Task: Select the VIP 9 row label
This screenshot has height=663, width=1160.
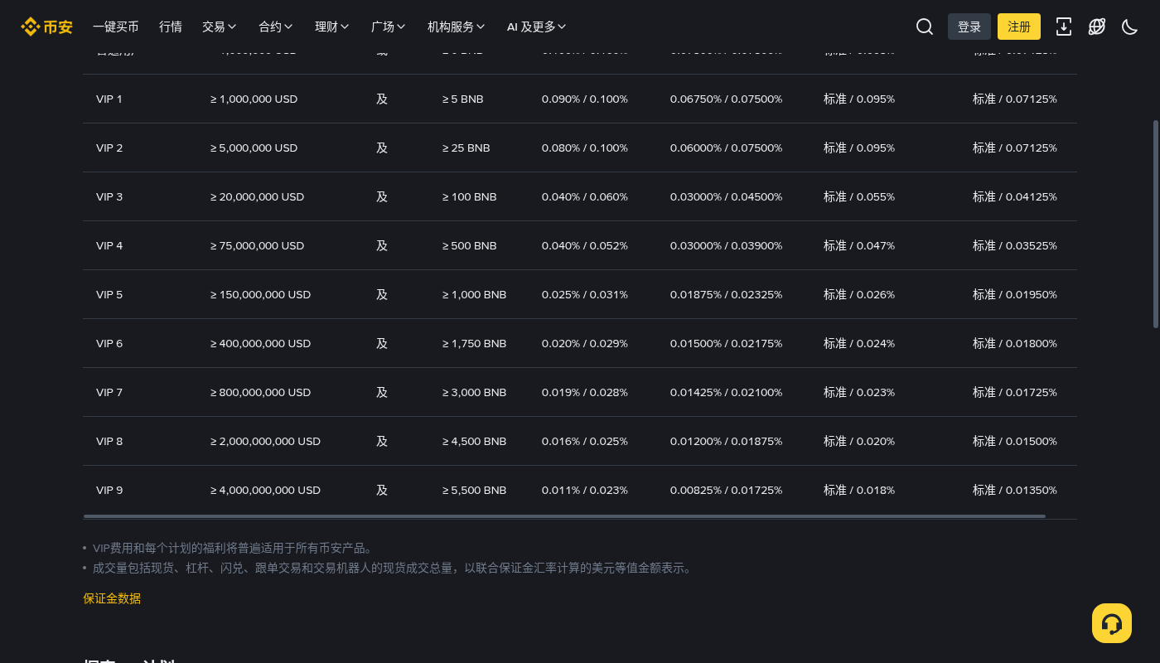Action: pos(109,490)
